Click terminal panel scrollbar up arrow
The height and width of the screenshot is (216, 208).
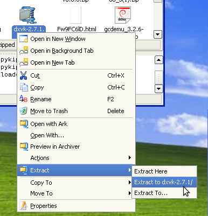coord(159,60)
